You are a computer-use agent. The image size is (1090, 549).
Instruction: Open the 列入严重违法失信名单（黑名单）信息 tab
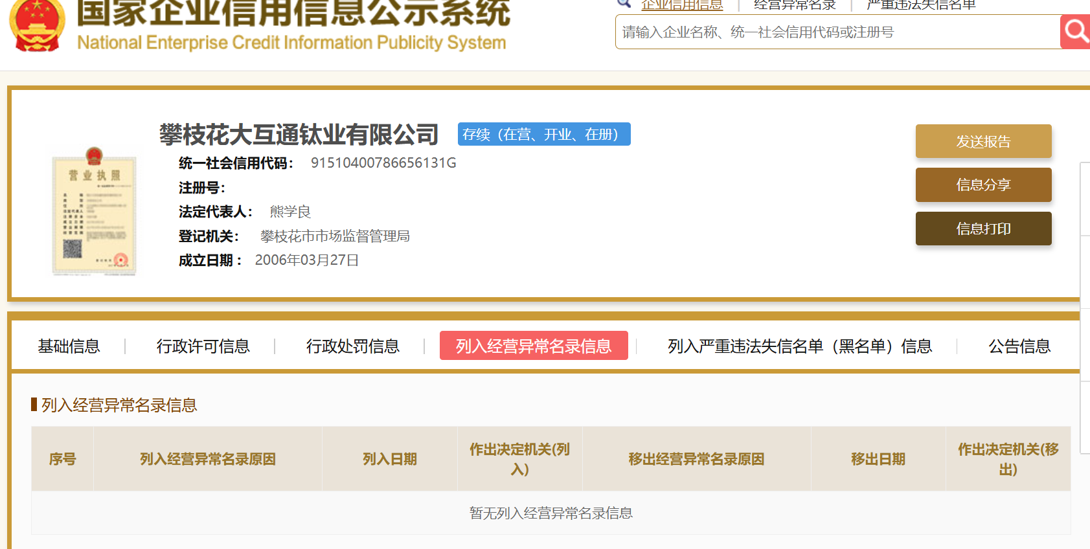click(800, 346)
